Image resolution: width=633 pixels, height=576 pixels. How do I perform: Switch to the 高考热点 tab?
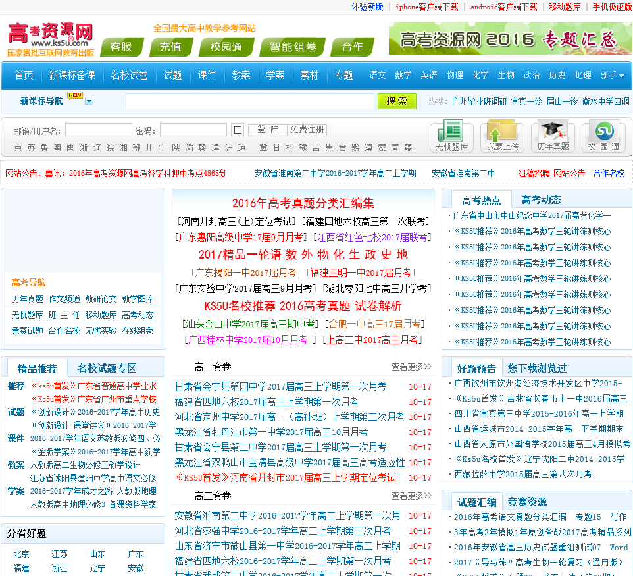tap(481, 200)
